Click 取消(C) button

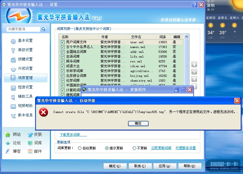(140, 166)
